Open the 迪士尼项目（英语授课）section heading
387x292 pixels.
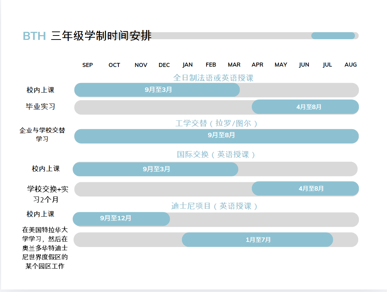pos(215,206)
